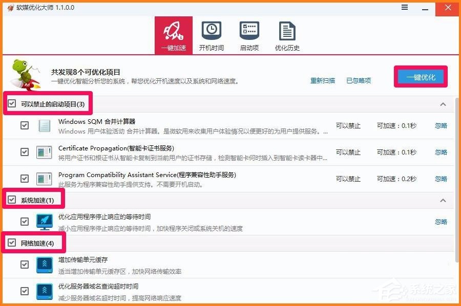461x306 pixels.
Task: Uncheck the Windows SQM 合并计算器 checkbox
Action: [24, 126]
